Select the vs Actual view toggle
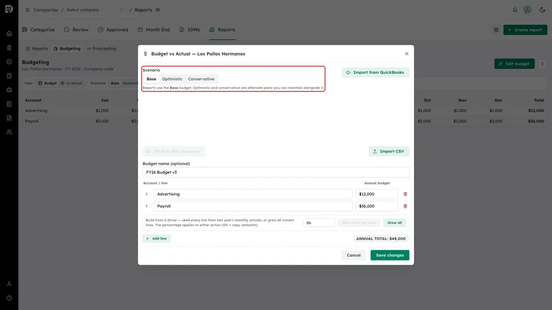This screenshot has width=552, height=310. coord(71,83)
